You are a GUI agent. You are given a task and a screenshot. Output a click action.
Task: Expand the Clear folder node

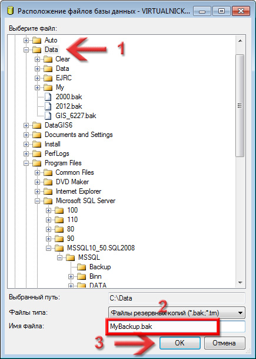point(38,59)
